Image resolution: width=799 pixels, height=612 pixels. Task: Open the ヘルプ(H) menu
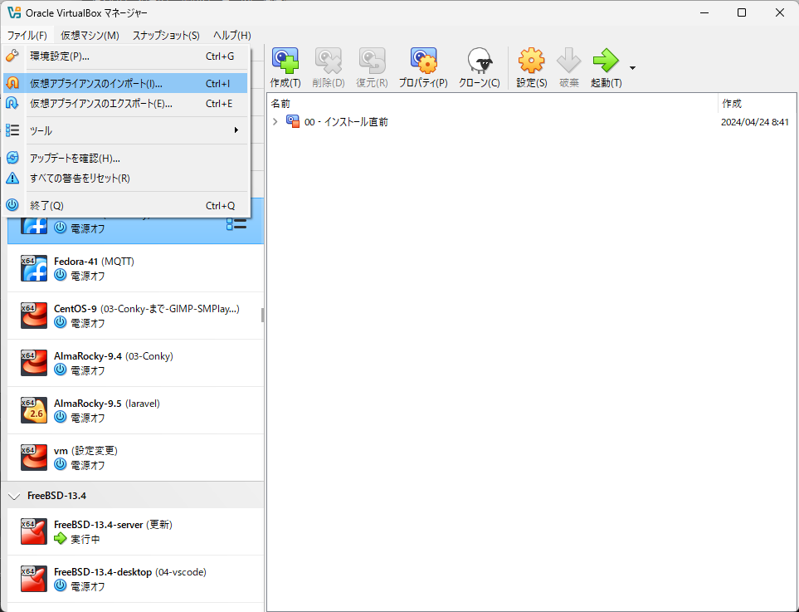pyautogui.click(x=231, y=35)
